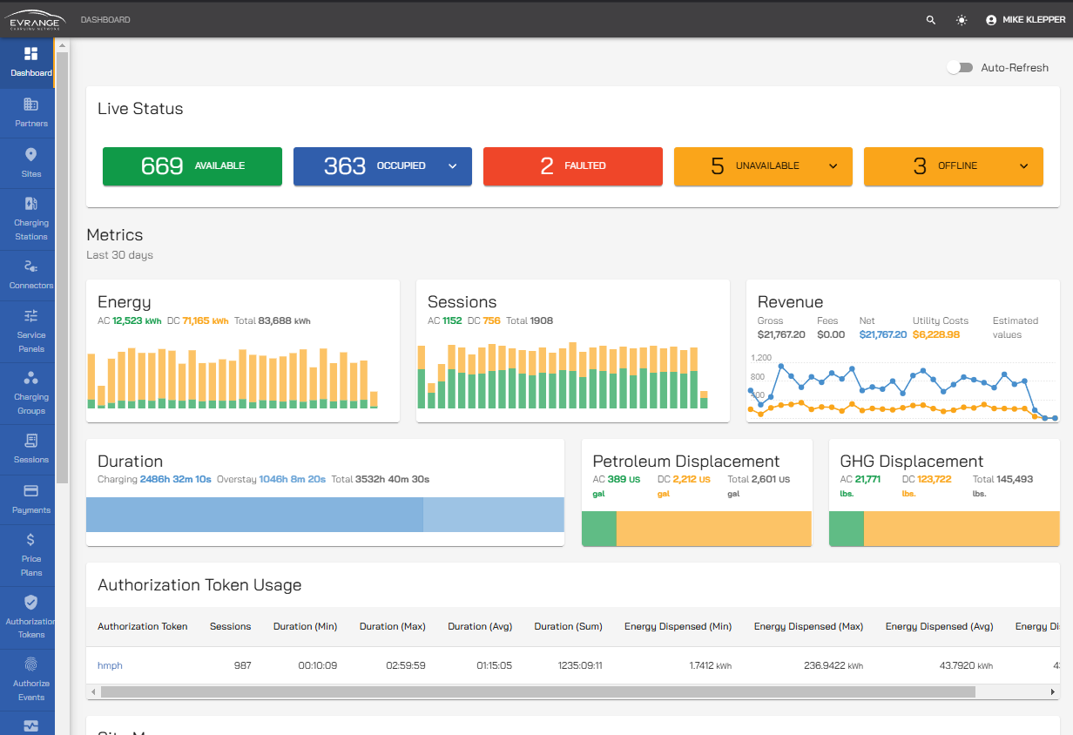Select the Payments sidebar menu item
This screenshot has height=735, width=1073.
(x=31, y=500)
